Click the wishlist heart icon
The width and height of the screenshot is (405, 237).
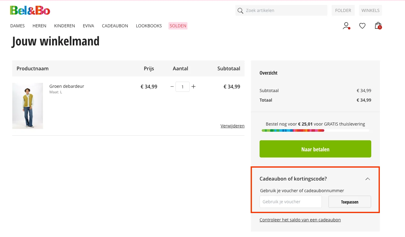[362, 26]
